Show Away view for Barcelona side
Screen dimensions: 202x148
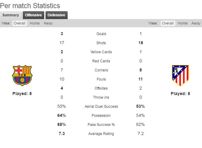(48, 23)
